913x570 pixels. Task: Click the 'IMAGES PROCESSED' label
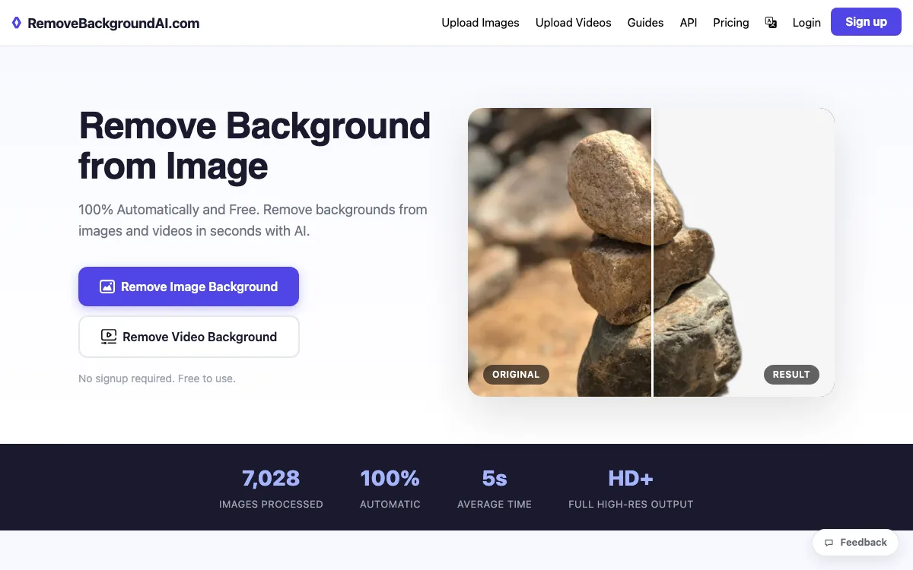point(271,504)
